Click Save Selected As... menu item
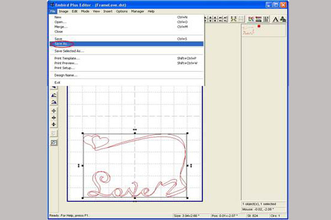Screen dimensions: 331x220 click(69, 51)
